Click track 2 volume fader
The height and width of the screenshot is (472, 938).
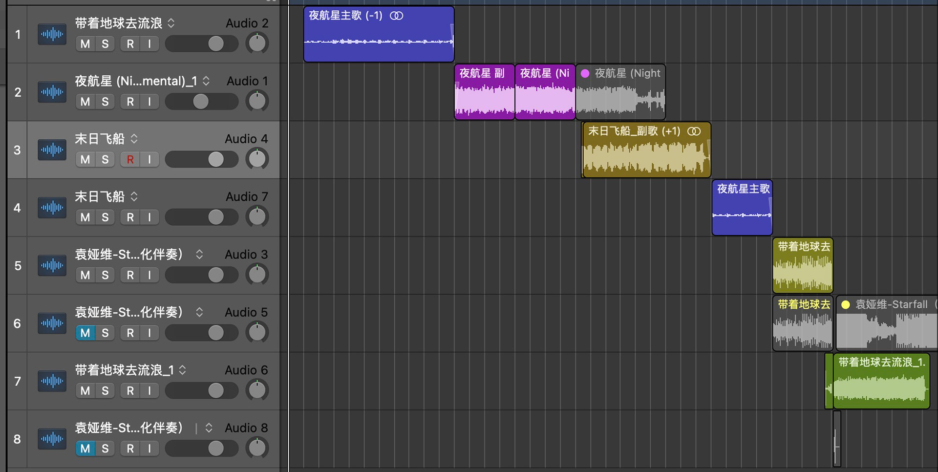pyautogui.click(x=202, y=102)
